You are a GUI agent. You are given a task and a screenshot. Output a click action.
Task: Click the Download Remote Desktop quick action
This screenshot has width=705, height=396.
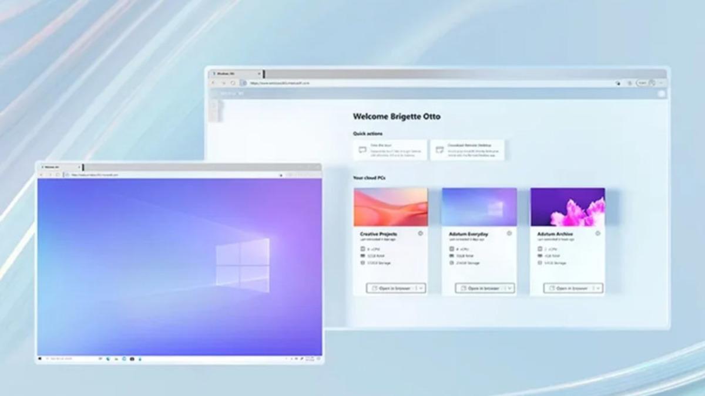(x=467, y=150)
